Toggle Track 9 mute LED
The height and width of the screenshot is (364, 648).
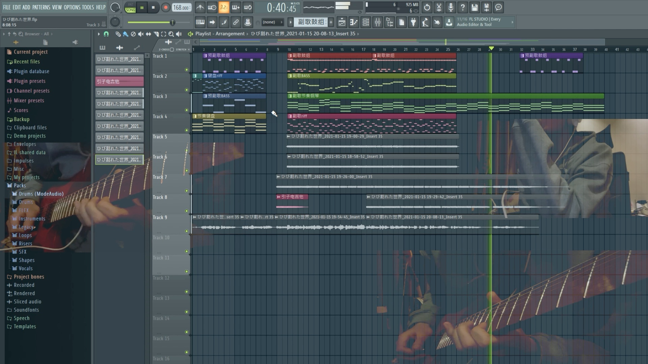pos(187,231)
